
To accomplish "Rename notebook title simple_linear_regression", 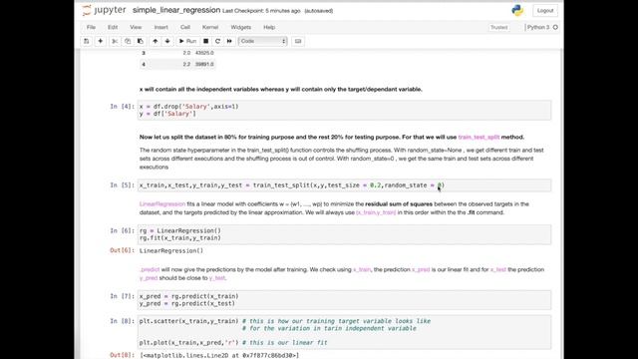I will tap(176, 10).
